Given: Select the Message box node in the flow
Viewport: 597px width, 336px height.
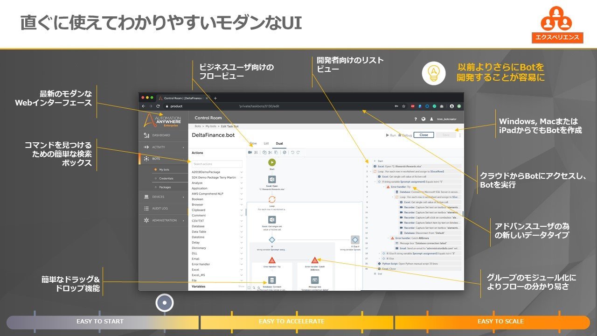Looking at the screenshot, I should tap(314, 280).
